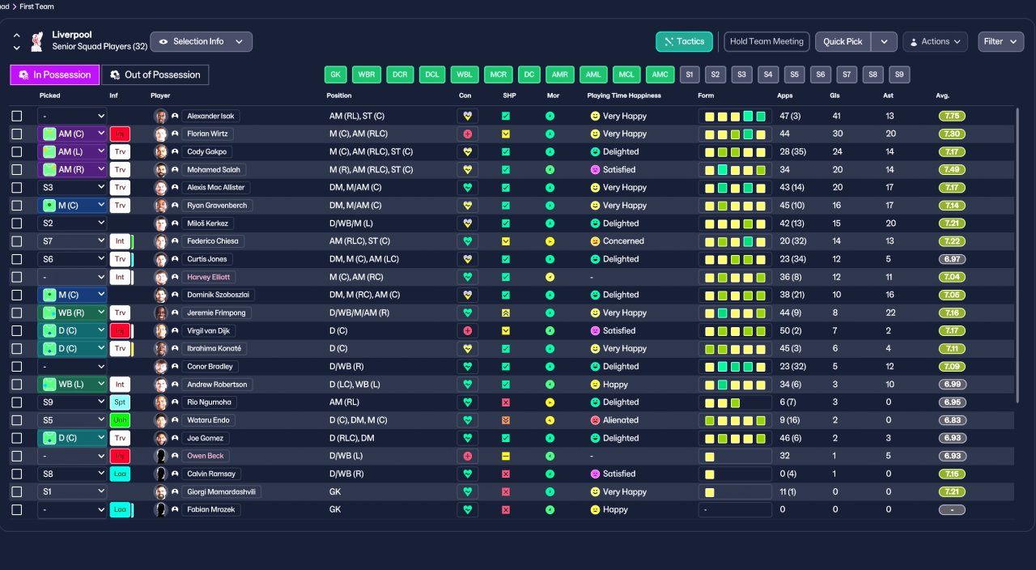Select the S1 substitute slot

[x=690, y=74]
